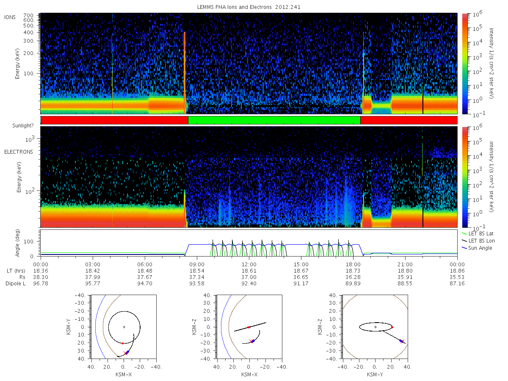Click the orange spike near 08:20 in the ions spectrogram
This screenshot has width=508, height=381.
[x=185, y=72]
